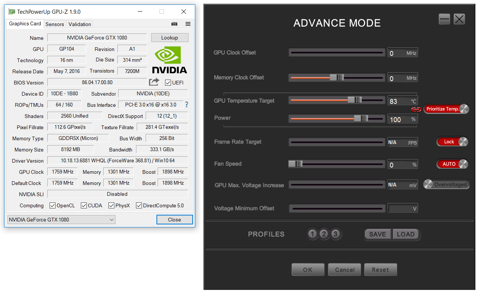Click the GPU-Z title bar app icon
The height and width of the screenshot is (297, 481).
[12, 12]
